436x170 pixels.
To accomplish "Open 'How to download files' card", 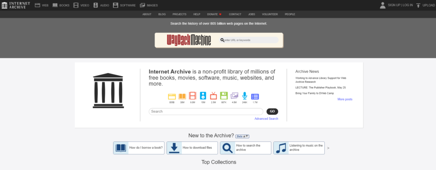I will pos(192,148).
